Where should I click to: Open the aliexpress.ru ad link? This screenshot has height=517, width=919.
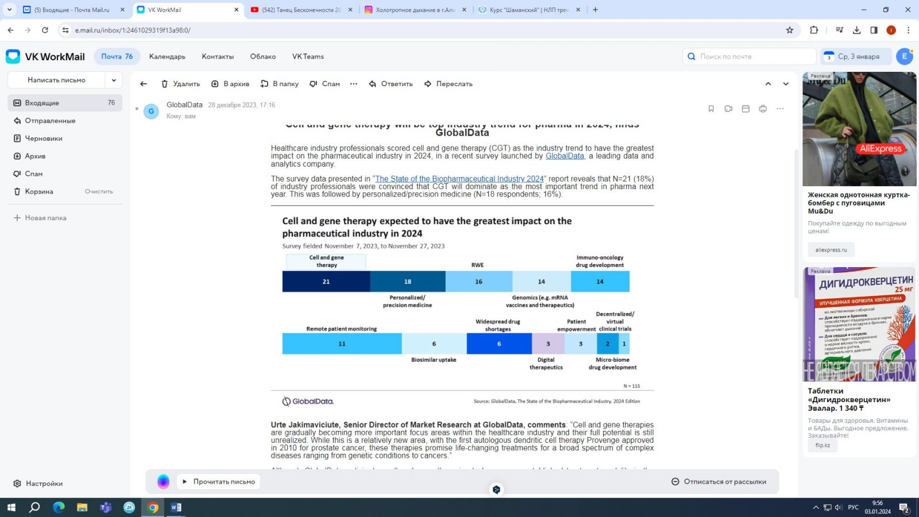(831, 250)
